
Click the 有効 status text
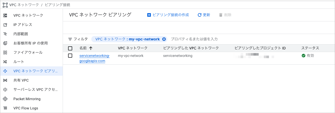[x=310, y=56]
